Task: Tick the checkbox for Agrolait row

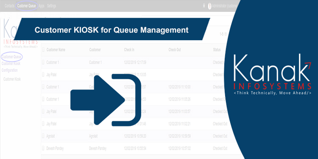Action: tap(43, 136)
